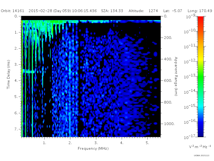The image size is (214, 161).
Task: Click the 10^-9 color scale label
Action: coord(191,16)
